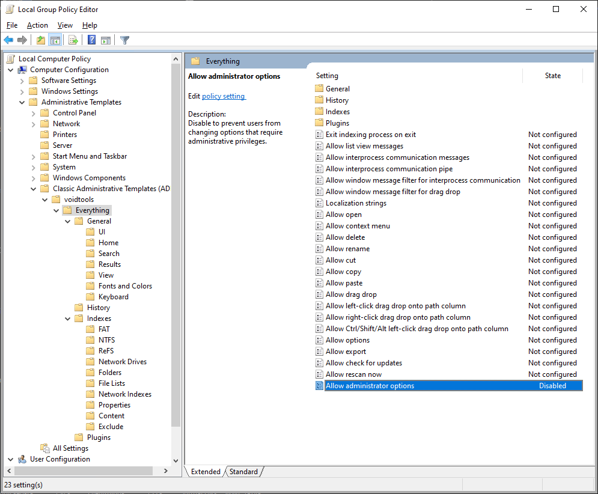Image resolution: width=598 pixels, height=494 pixels.
Task: Expand the Windows Settings node
Action: point(22,91)
